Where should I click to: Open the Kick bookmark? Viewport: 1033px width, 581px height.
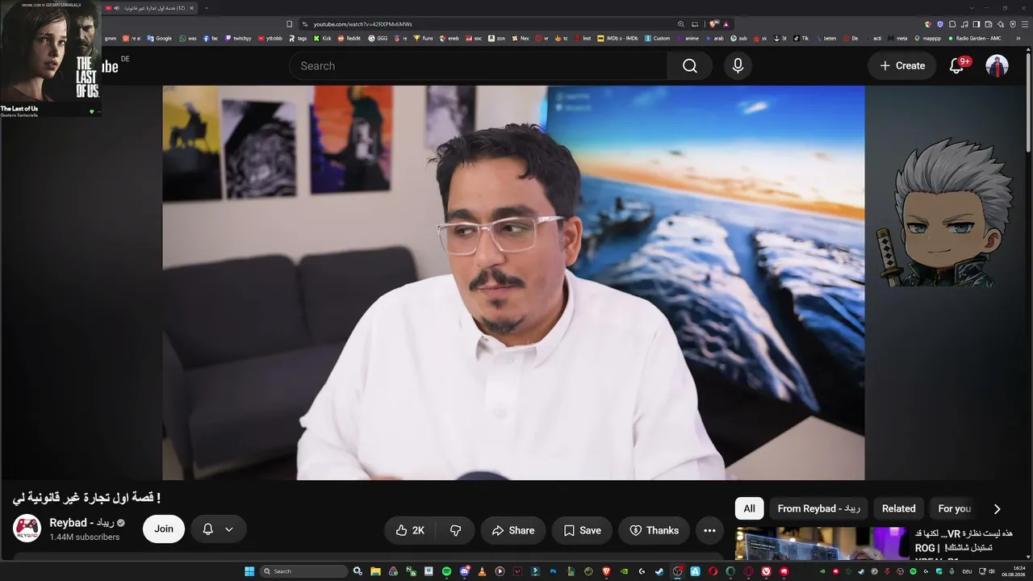[322, 38]
